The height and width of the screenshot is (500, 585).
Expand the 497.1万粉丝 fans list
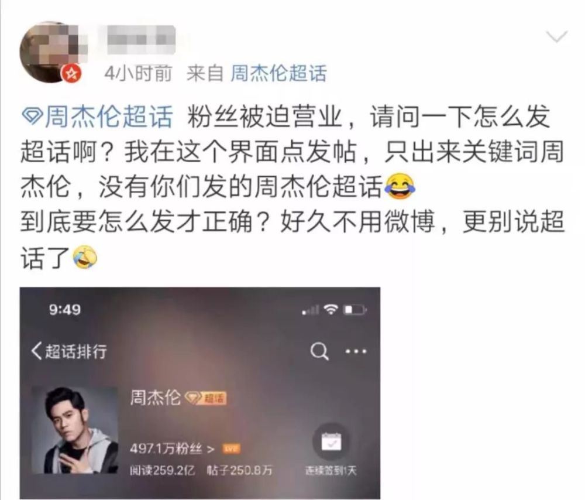click(x=172, y=448)
